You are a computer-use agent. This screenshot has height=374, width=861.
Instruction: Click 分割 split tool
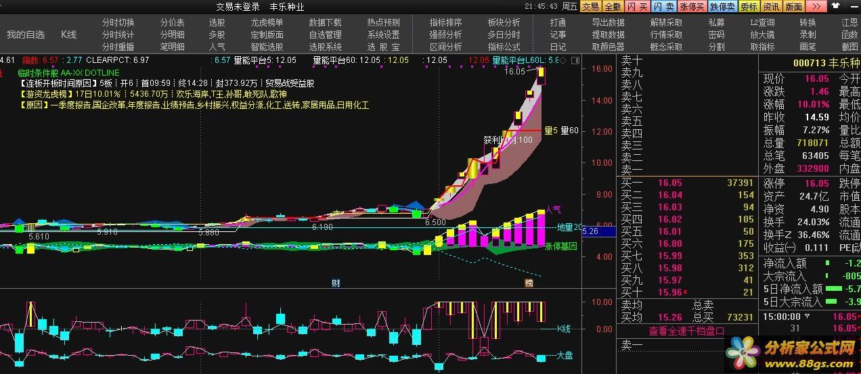pos(716,47)
